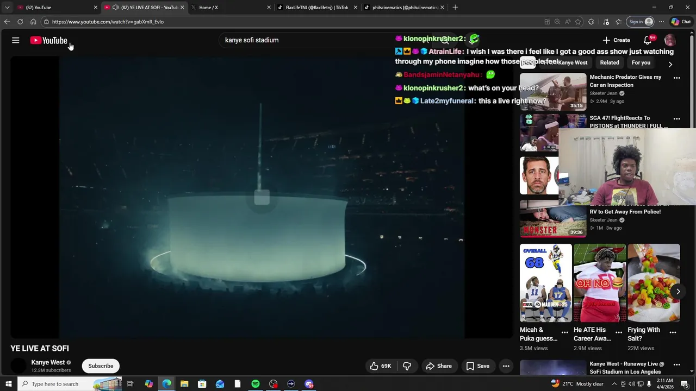The width and height of the screenshot is (696, 391).
Task: Open SGA 47 FlightReacts video title
Action: (x=629, y=122)
